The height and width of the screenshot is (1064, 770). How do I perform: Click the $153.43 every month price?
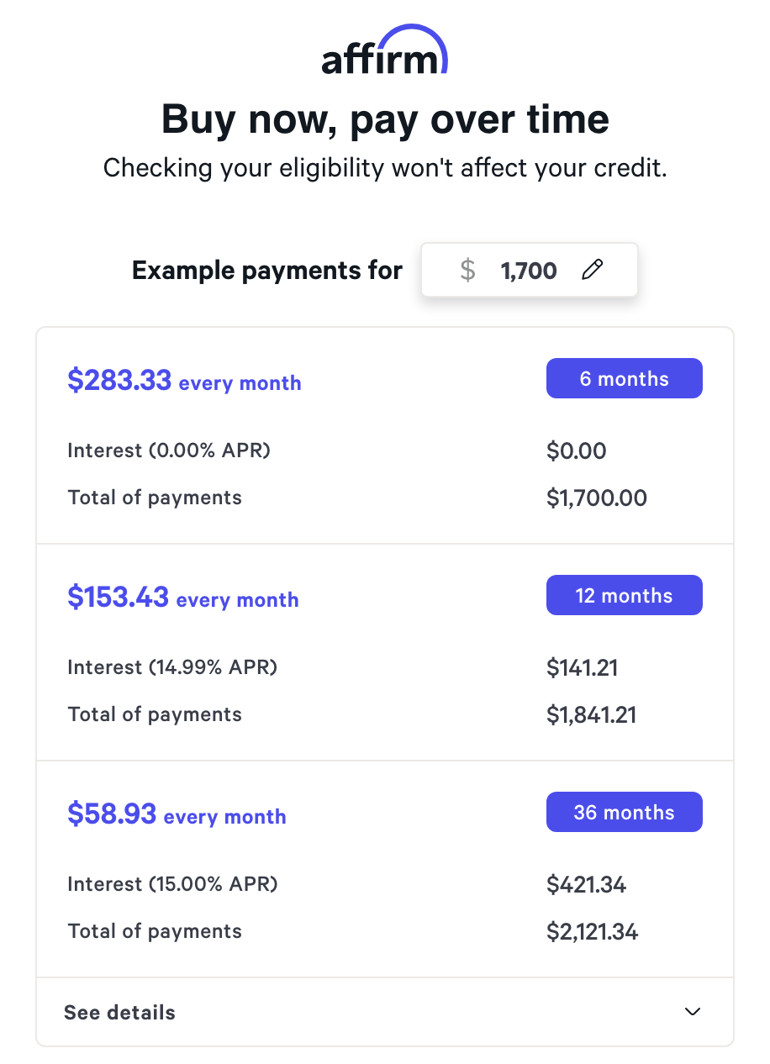182,598
